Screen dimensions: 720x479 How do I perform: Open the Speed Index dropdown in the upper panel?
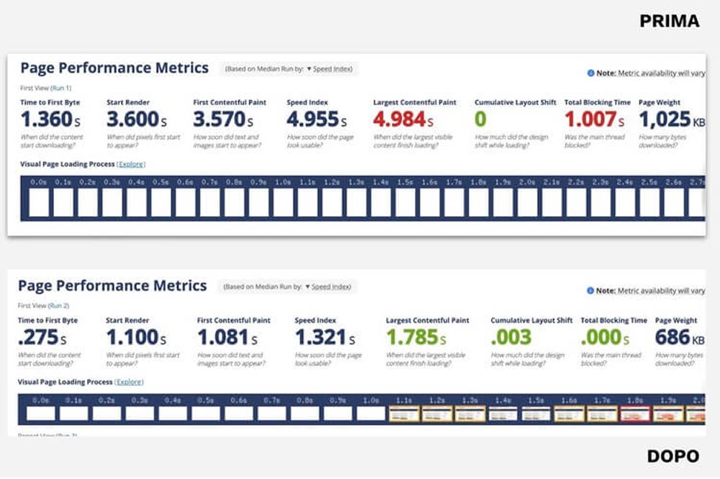coord(328,69)
